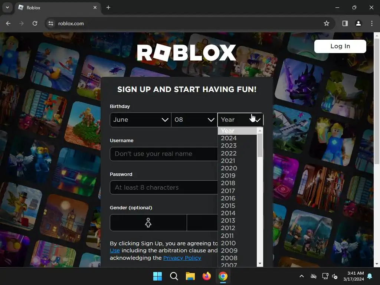Select the female gender icon
This screenshot has height=285, width=380.
point(148,223)
